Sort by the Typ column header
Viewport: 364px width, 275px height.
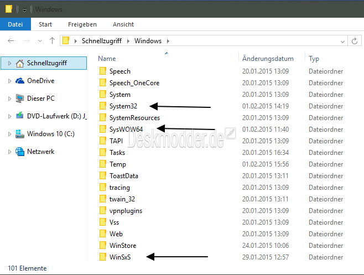coord(314,59)
